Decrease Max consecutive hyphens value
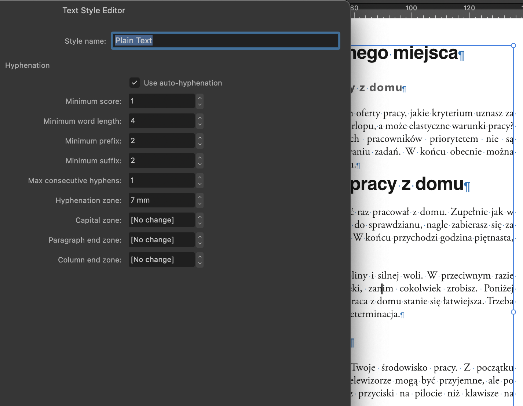Viewport: 523px width, 406px height. [200, 184]
